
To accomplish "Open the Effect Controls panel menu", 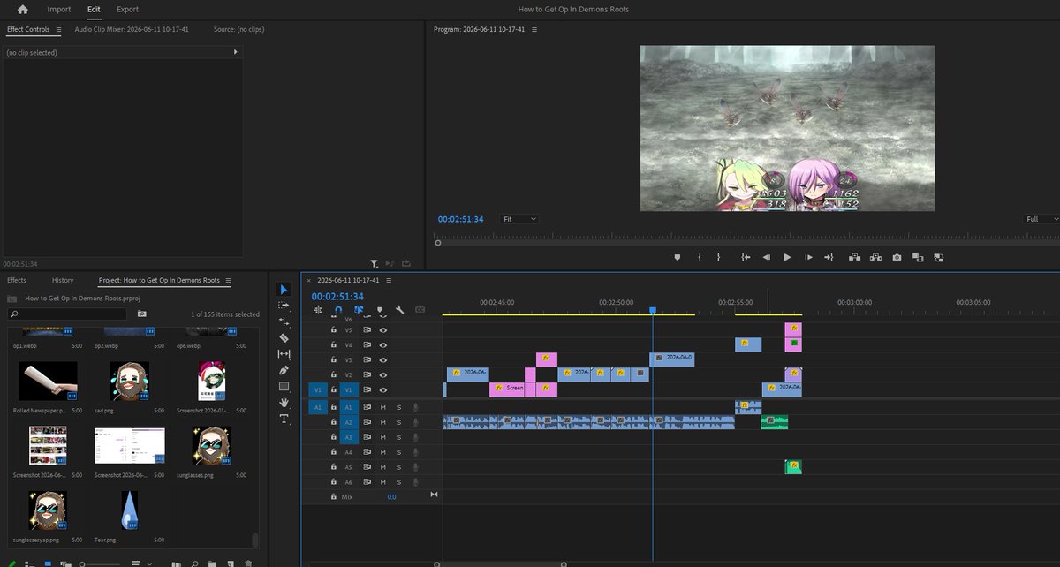I will coord(58,29).
